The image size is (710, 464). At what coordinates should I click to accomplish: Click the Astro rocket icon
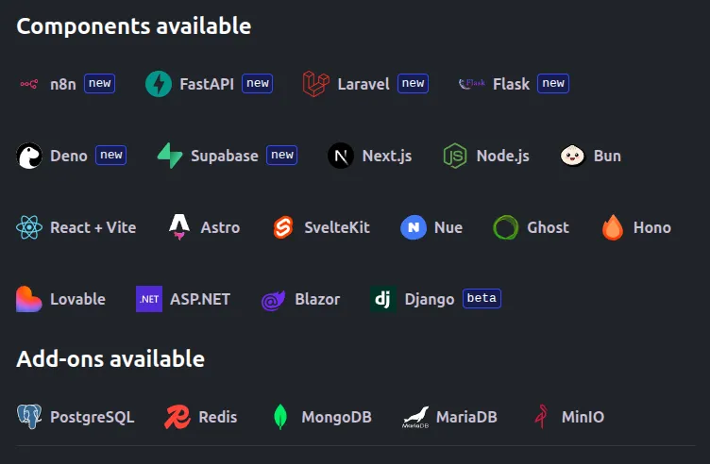pos(179,227)
